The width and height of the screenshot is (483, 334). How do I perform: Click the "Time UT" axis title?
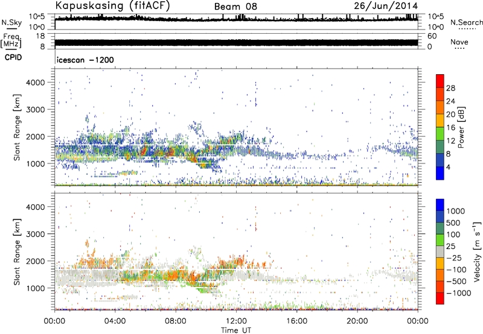[236, 330]
